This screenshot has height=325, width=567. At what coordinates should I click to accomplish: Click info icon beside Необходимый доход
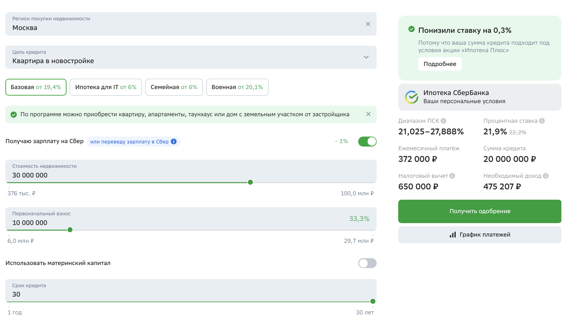(x=545, y=176)
